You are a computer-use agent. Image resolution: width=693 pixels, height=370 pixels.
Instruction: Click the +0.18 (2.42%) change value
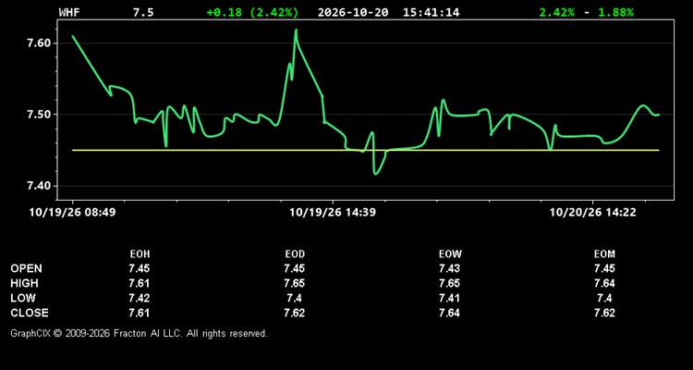coord(252,12)
